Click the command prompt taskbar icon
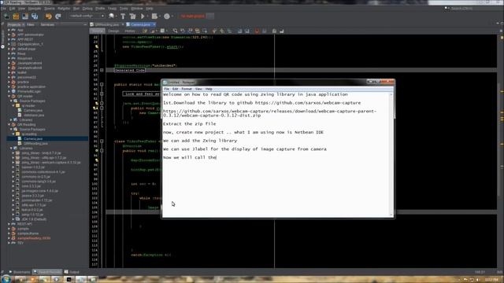Screen dimensions: 504x283 click(69, 280)
